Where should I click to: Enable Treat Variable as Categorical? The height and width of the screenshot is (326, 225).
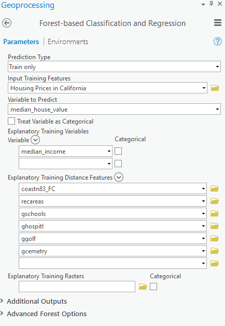coord(11,121)
